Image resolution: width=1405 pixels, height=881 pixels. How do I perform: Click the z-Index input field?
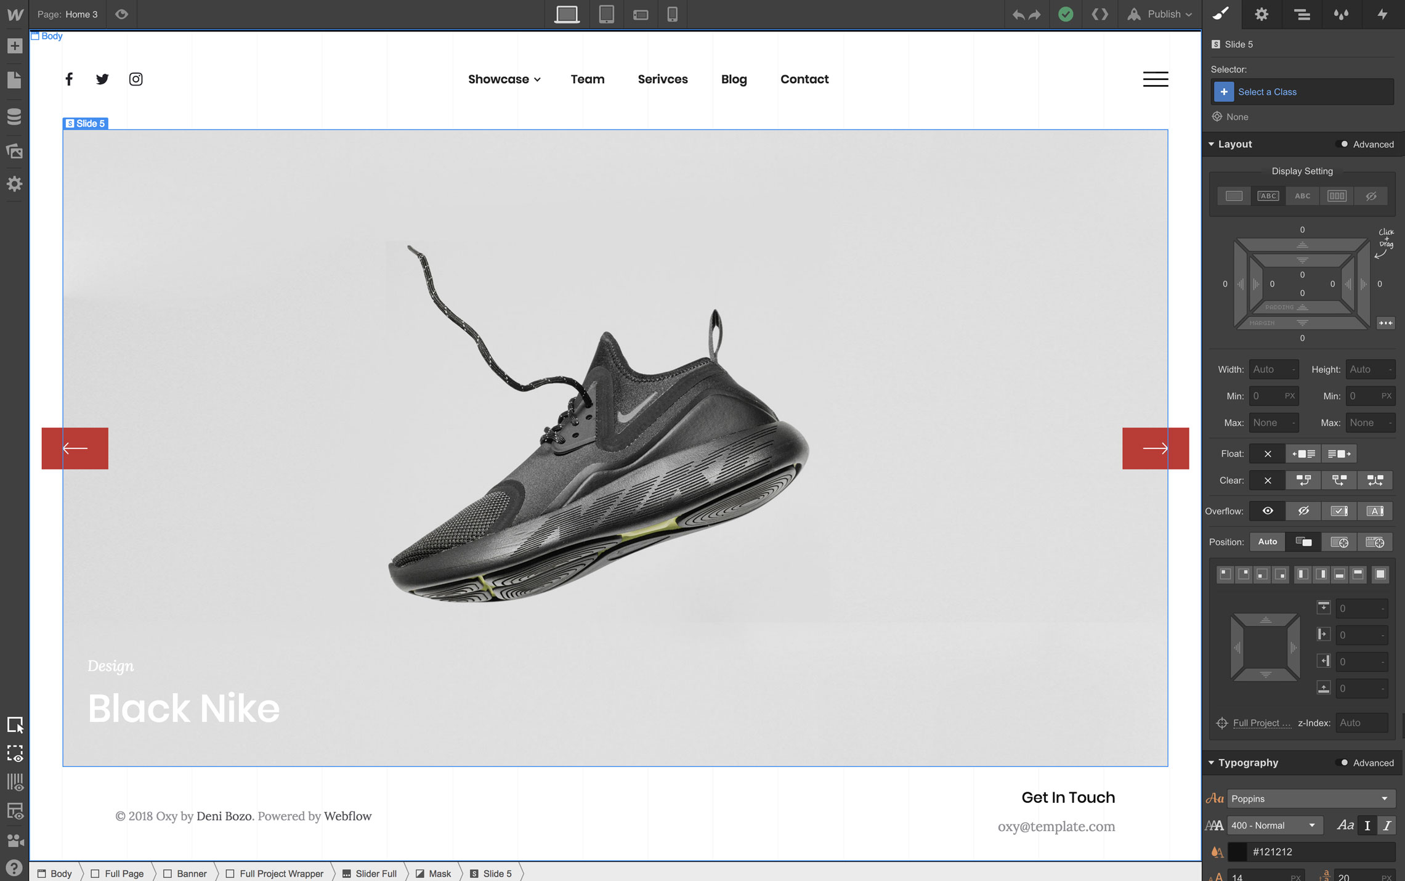click(x=1361, y=723)
